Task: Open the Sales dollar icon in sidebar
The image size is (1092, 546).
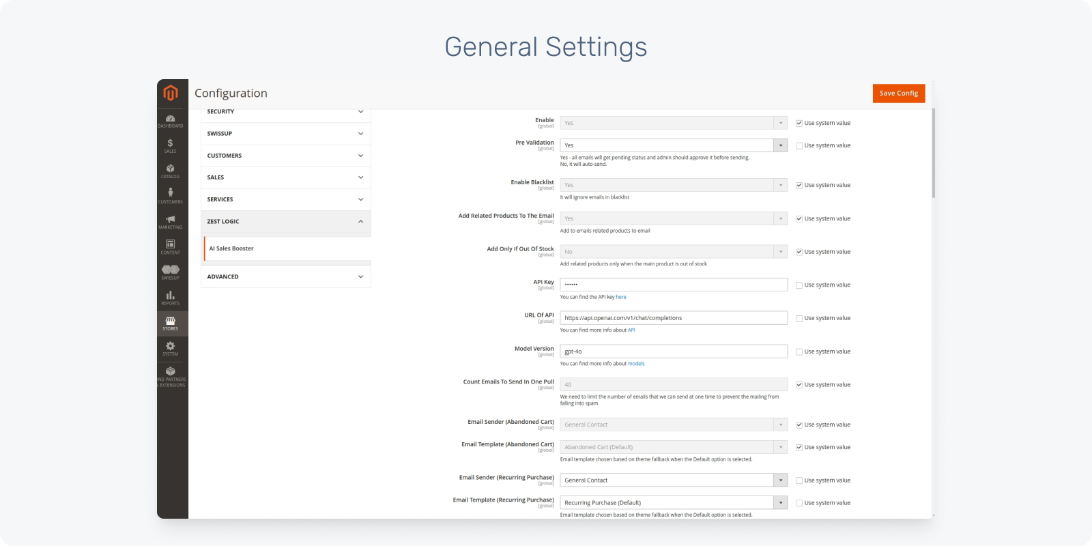Action: tap(171, 145)
